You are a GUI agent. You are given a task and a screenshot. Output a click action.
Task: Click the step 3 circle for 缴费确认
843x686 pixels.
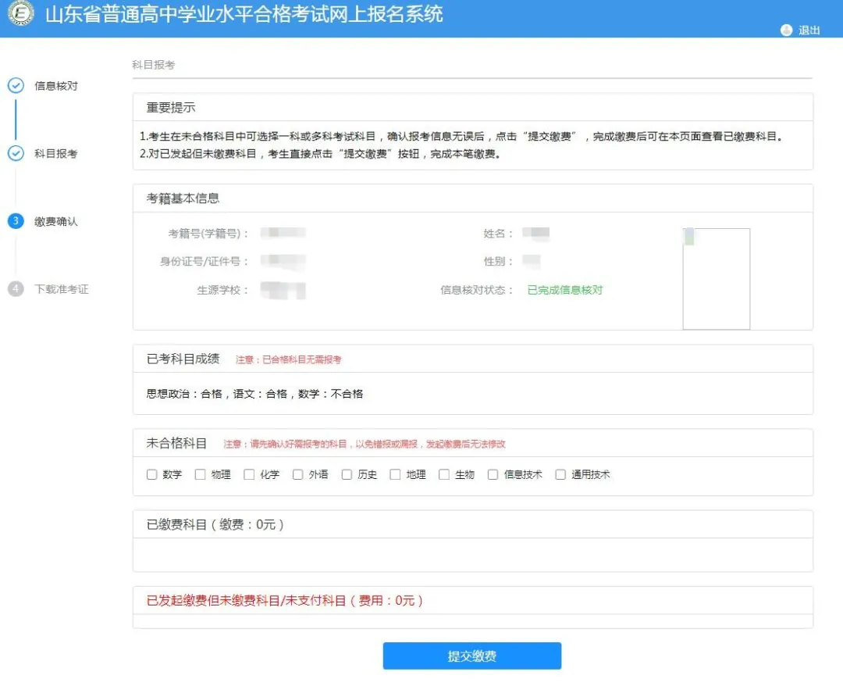(16, 221)
